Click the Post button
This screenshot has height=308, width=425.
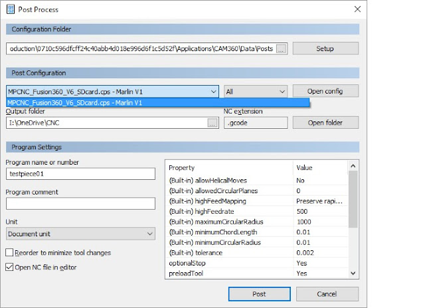pyautogui.click(x=260, y=294)
